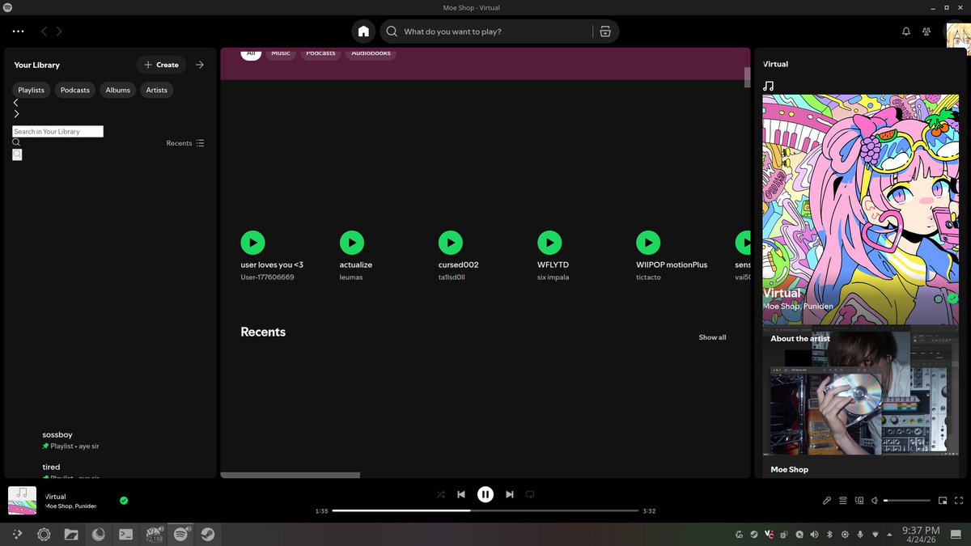This screenshot has width=971, height=546.
Task: Open the music note icon in Virtual panel
Action: [769, 86]
